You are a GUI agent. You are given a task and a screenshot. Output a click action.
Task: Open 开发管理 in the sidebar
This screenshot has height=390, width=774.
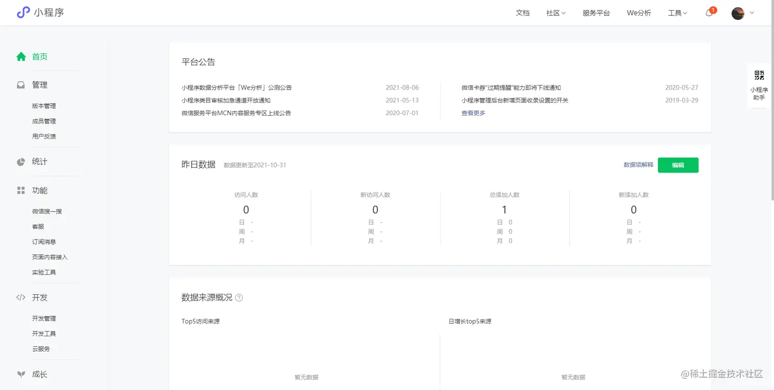[x=44, y=318]
